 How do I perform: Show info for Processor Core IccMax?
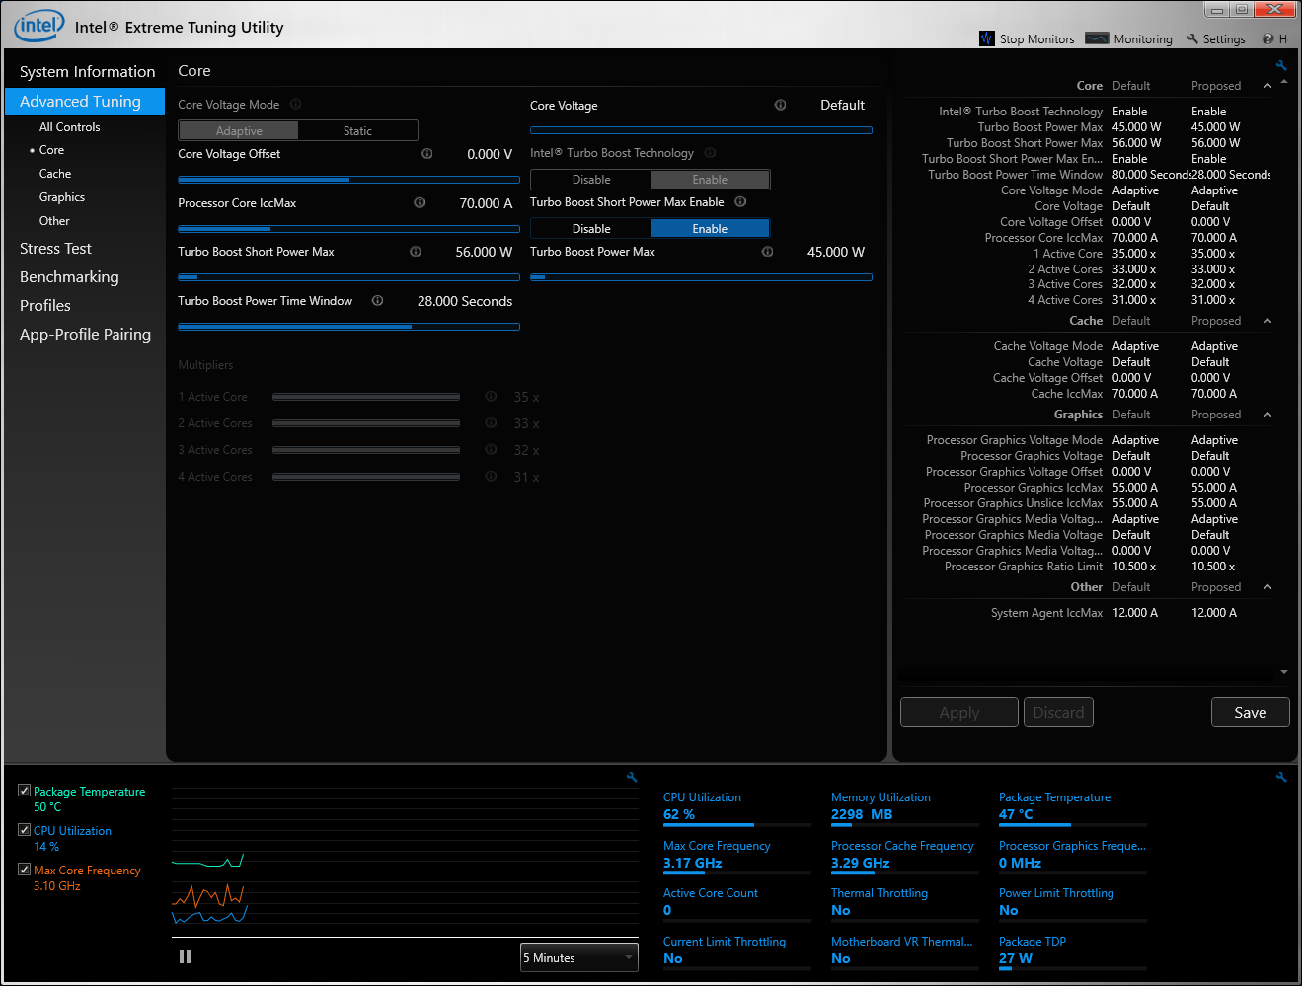[420, 202]
